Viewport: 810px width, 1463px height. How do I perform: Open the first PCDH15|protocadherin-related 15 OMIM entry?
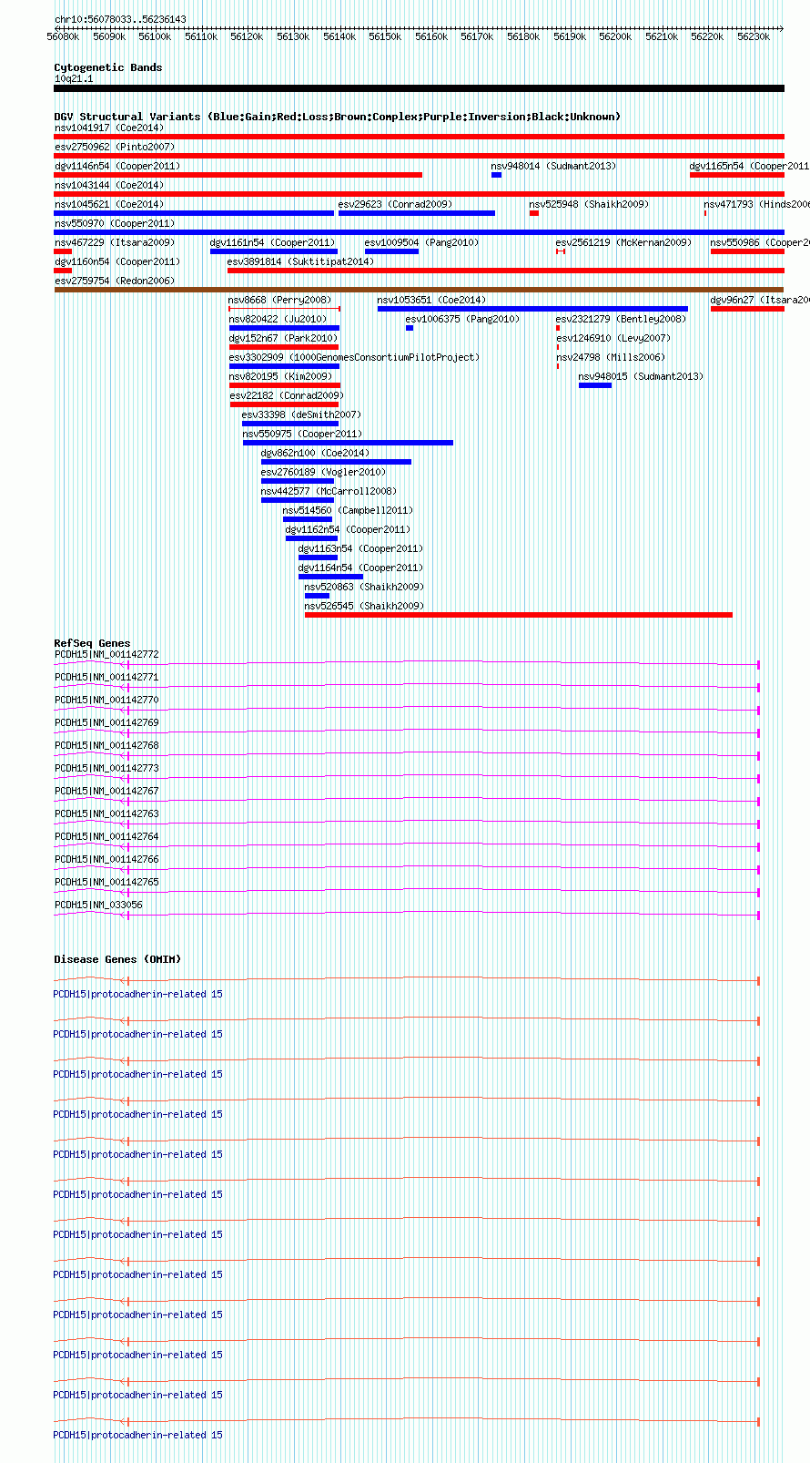coord(137,994)
